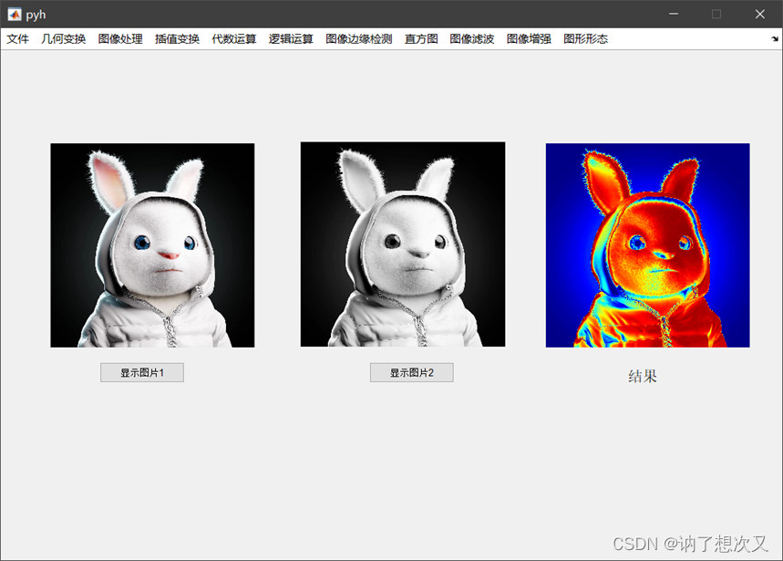Image resolution: width=783 pixels, height=561 pixels.
Task: Click the MATLAB icon in title bar
Action: pos(15,15)
